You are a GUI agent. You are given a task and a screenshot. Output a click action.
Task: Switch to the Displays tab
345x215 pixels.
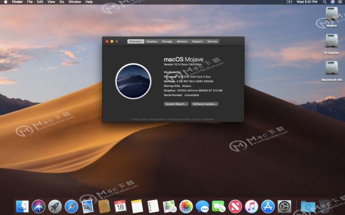152,41
